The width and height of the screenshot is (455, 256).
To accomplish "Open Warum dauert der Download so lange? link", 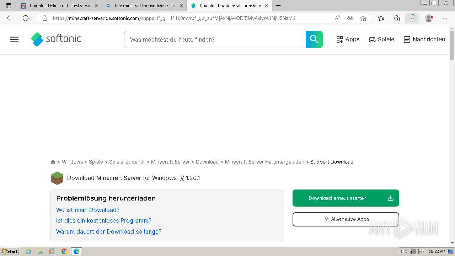I will click(x=109, y=232).
